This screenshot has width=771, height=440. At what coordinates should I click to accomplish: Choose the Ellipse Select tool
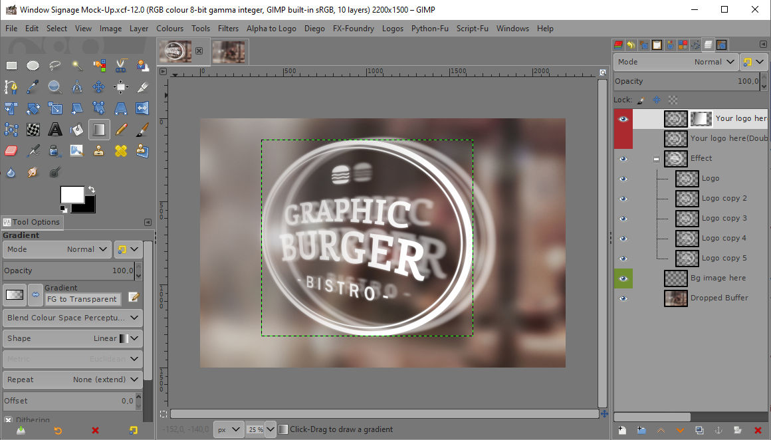[x=33, y=65]
